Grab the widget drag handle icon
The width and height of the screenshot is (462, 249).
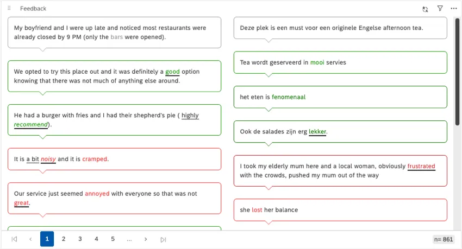(9, 9)
